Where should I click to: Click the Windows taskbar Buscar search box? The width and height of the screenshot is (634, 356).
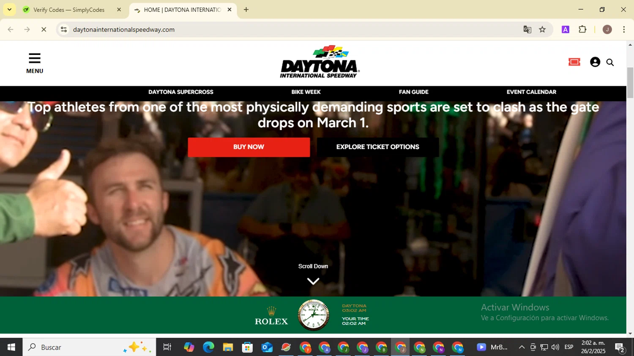click(89, 347)
